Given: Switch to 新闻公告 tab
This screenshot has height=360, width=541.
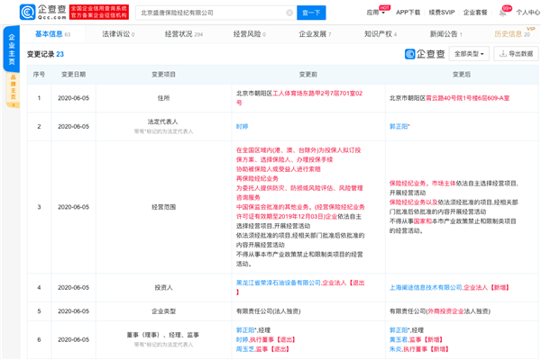Looking at the screenshot, I should coord(446,34).
